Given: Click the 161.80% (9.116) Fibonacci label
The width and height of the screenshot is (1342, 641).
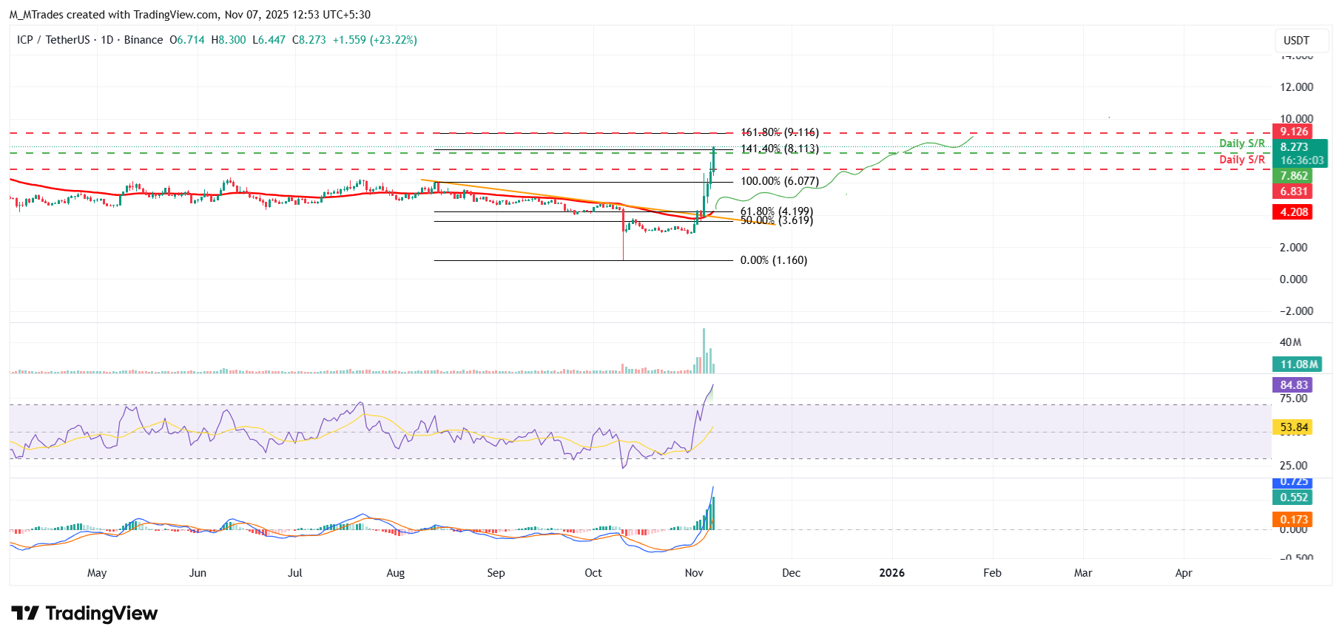Looking at the screenshot, I should (x=779, y=132).
